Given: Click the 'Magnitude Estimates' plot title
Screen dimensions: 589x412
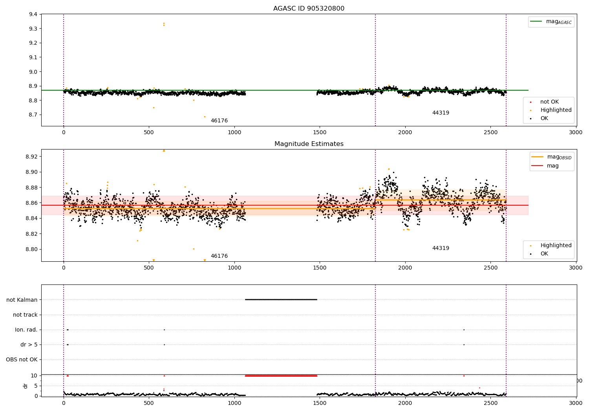Looking at the screenshot, I should coord(309,144).
